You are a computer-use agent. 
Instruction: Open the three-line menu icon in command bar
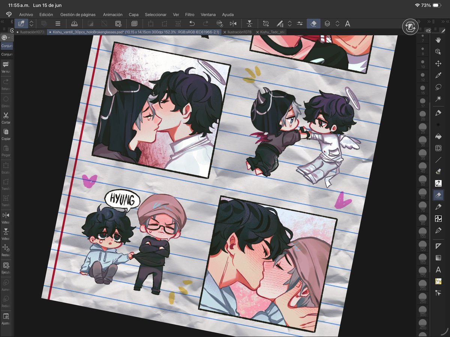click(58, 24)
